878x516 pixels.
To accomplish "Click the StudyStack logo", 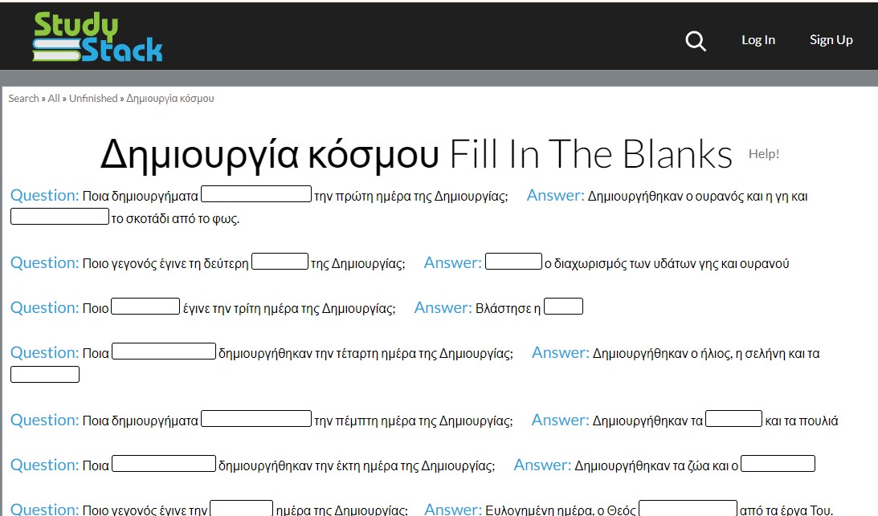I will pos(97,39).
